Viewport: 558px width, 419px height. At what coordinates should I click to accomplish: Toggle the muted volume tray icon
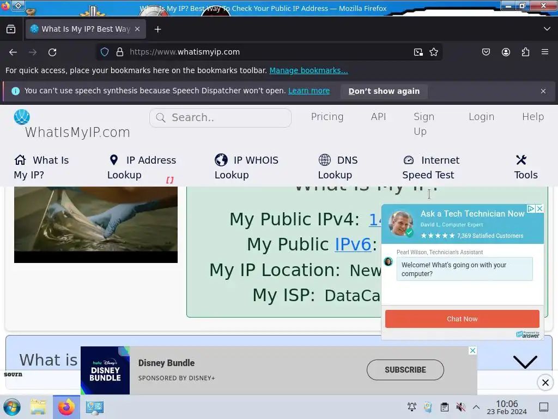click(x=460, y=407)
